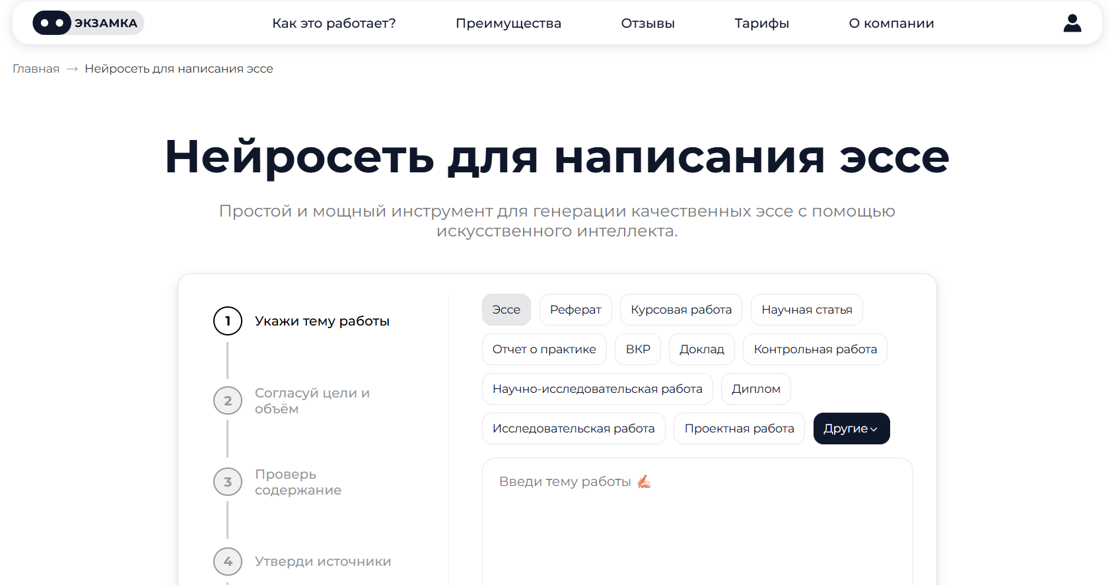Choose the 'Курсовая работа' option
Screen dimensions: 1116x585
click(x=681, y=310)
